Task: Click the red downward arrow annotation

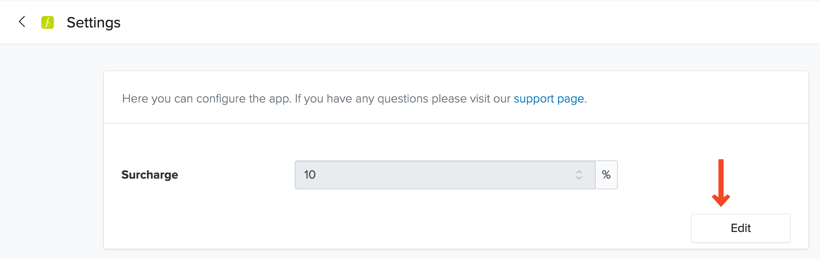Action: [721, 183]
